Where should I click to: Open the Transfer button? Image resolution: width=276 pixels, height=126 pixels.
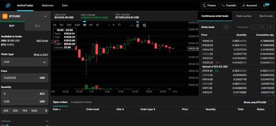point(229,6)
